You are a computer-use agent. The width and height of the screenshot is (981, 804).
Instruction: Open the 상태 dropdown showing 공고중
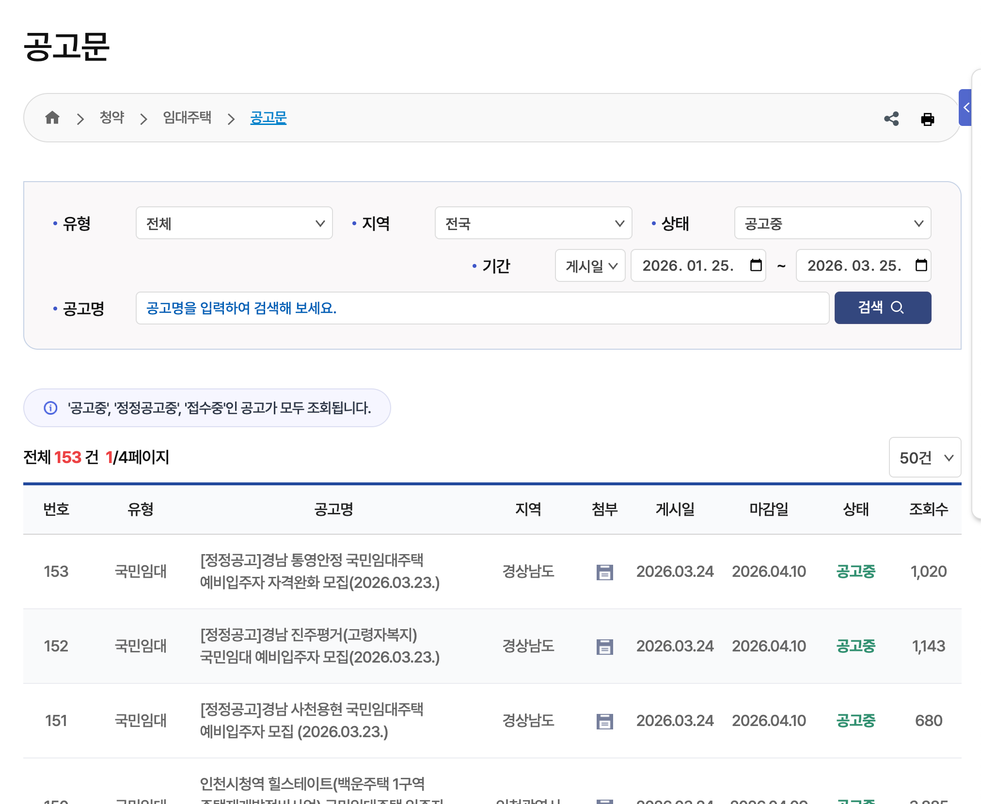point(832,223)
